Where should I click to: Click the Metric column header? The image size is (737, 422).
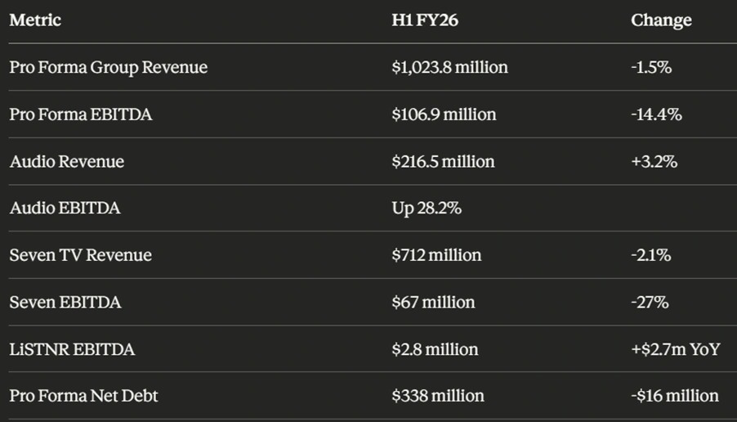(x=35, y=20)
